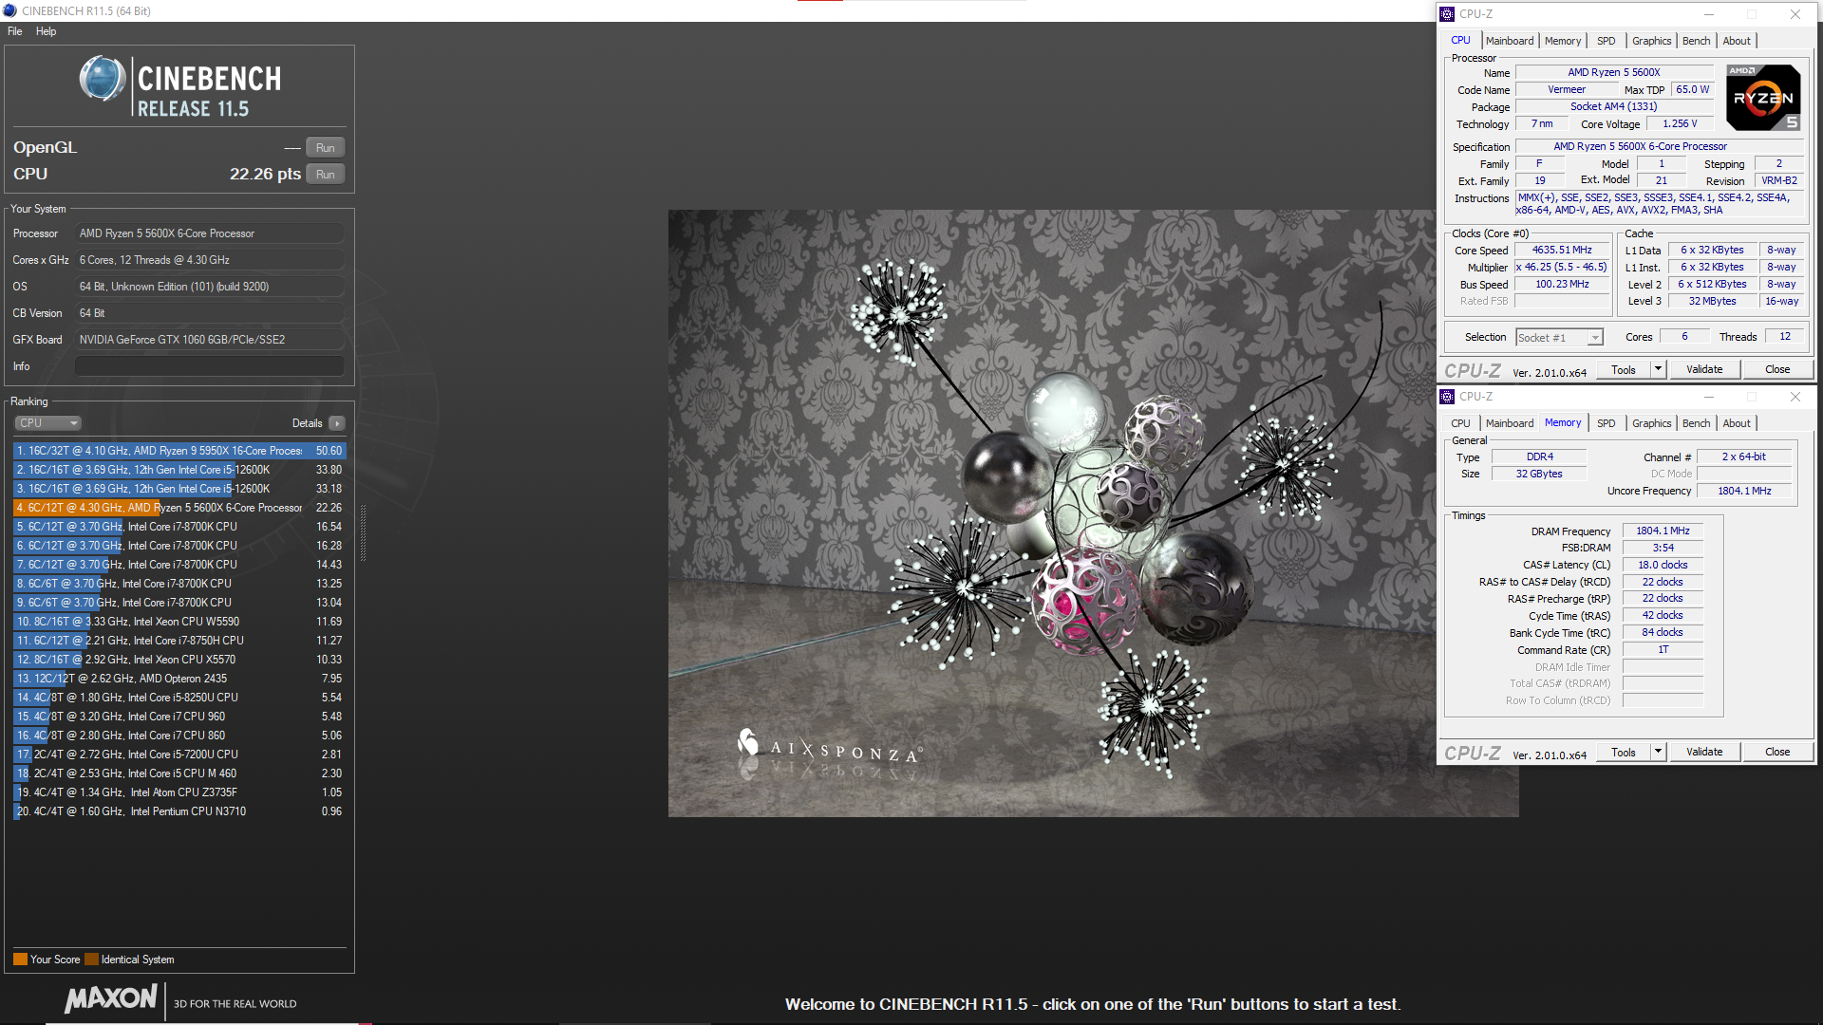Click the CPU-Z icon in upper window title bar

click(1447, 14)
